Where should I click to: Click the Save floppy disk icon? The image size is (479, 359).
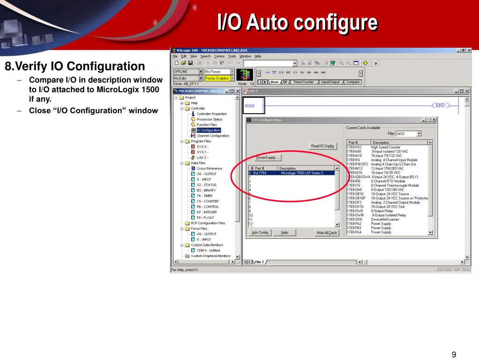(x=190, y=63)
